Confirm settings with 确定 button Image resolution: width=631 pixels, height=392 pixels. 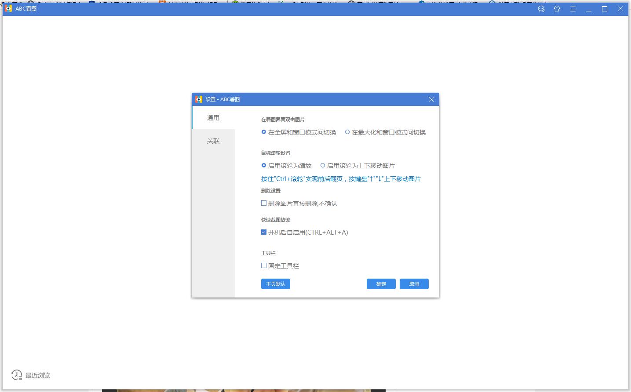381,284
